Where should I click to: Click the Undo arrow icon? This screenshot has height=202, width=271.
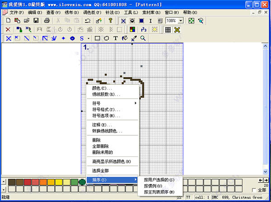pos(88,21)
